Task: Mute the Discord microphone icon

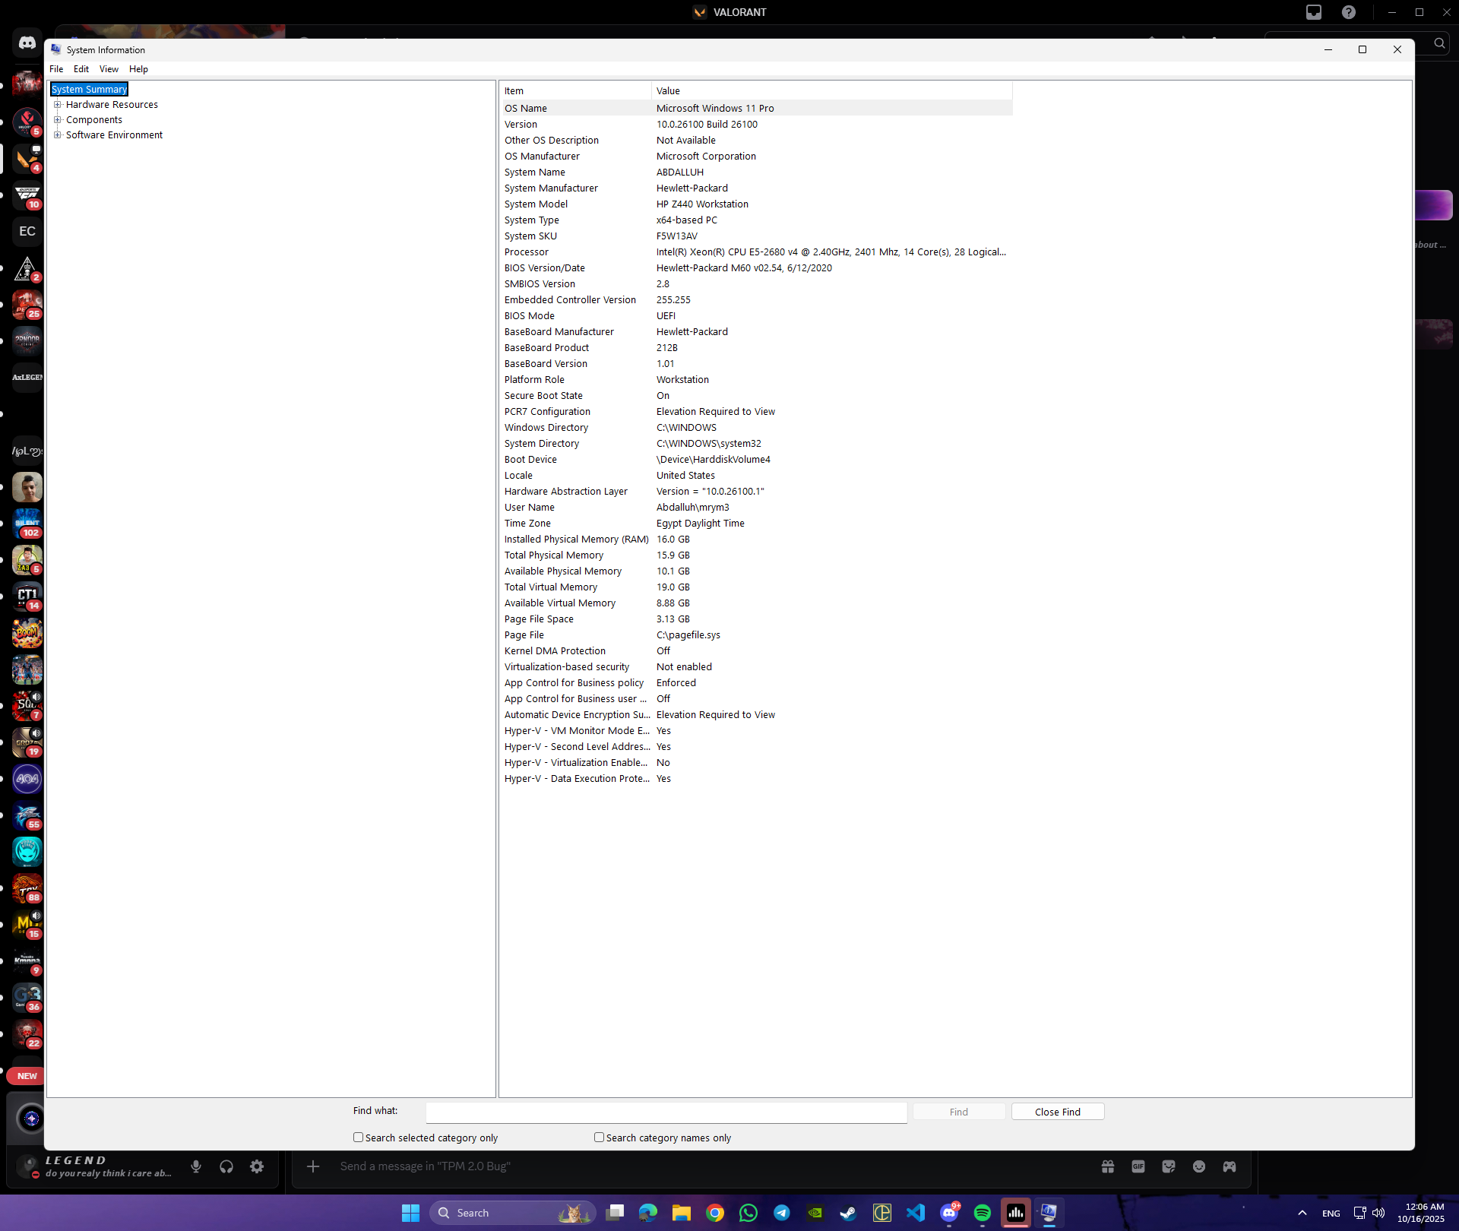Action: tap(196, 1166)
